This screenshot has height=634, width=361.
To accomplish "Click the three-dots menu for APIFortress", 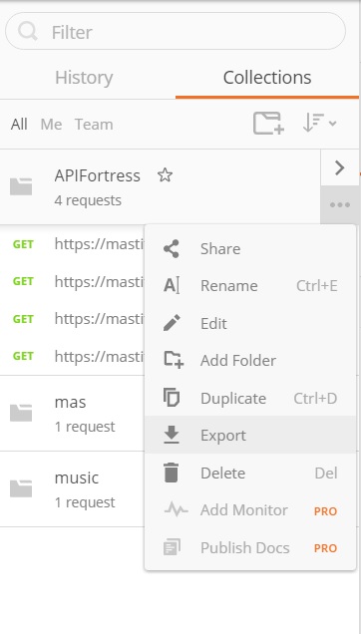I will [339, 205].
